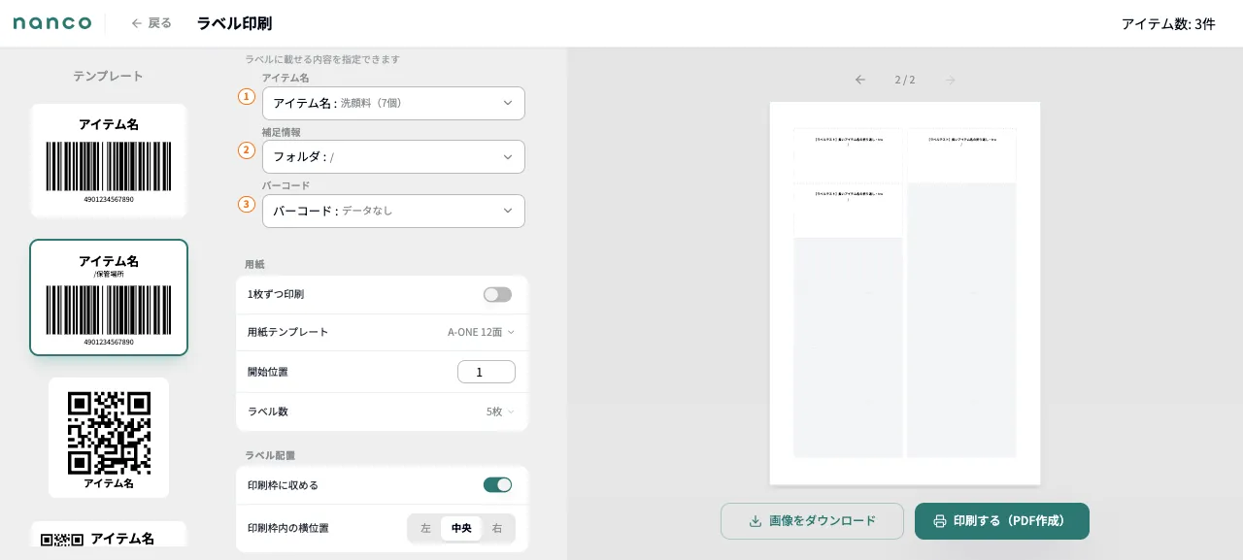Toggle the 1枚ずつ印刷 switch
The image size is (1243, 560).
tap(497, 294)
